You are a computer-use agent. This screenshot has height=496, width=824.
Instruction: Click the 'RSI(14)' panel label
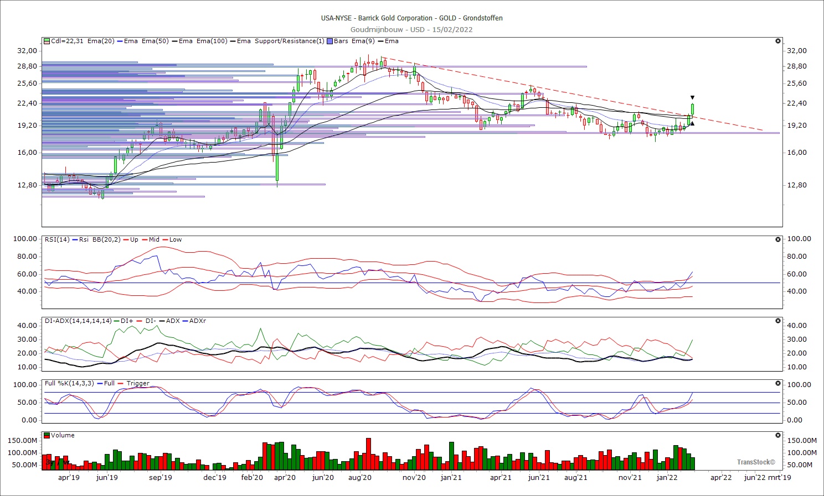point(57,239)
